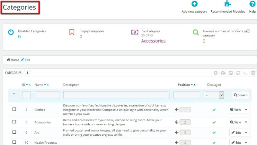
Task: Expand actions dropdown for Health Products row
Action: pos(246,142)
